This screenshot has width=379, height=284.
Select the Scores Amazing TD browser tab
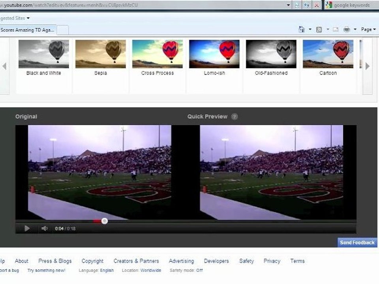tap(28, 30)
